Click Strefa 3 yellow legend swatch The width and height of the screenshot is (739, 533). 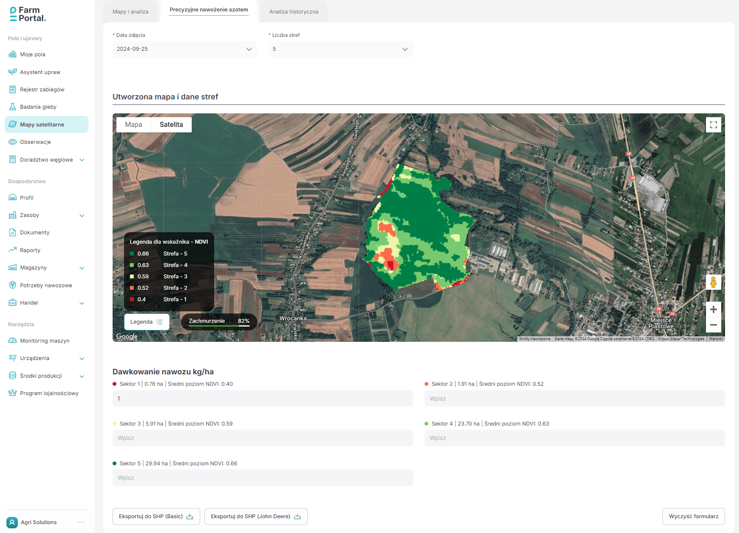tap(132, 277)
